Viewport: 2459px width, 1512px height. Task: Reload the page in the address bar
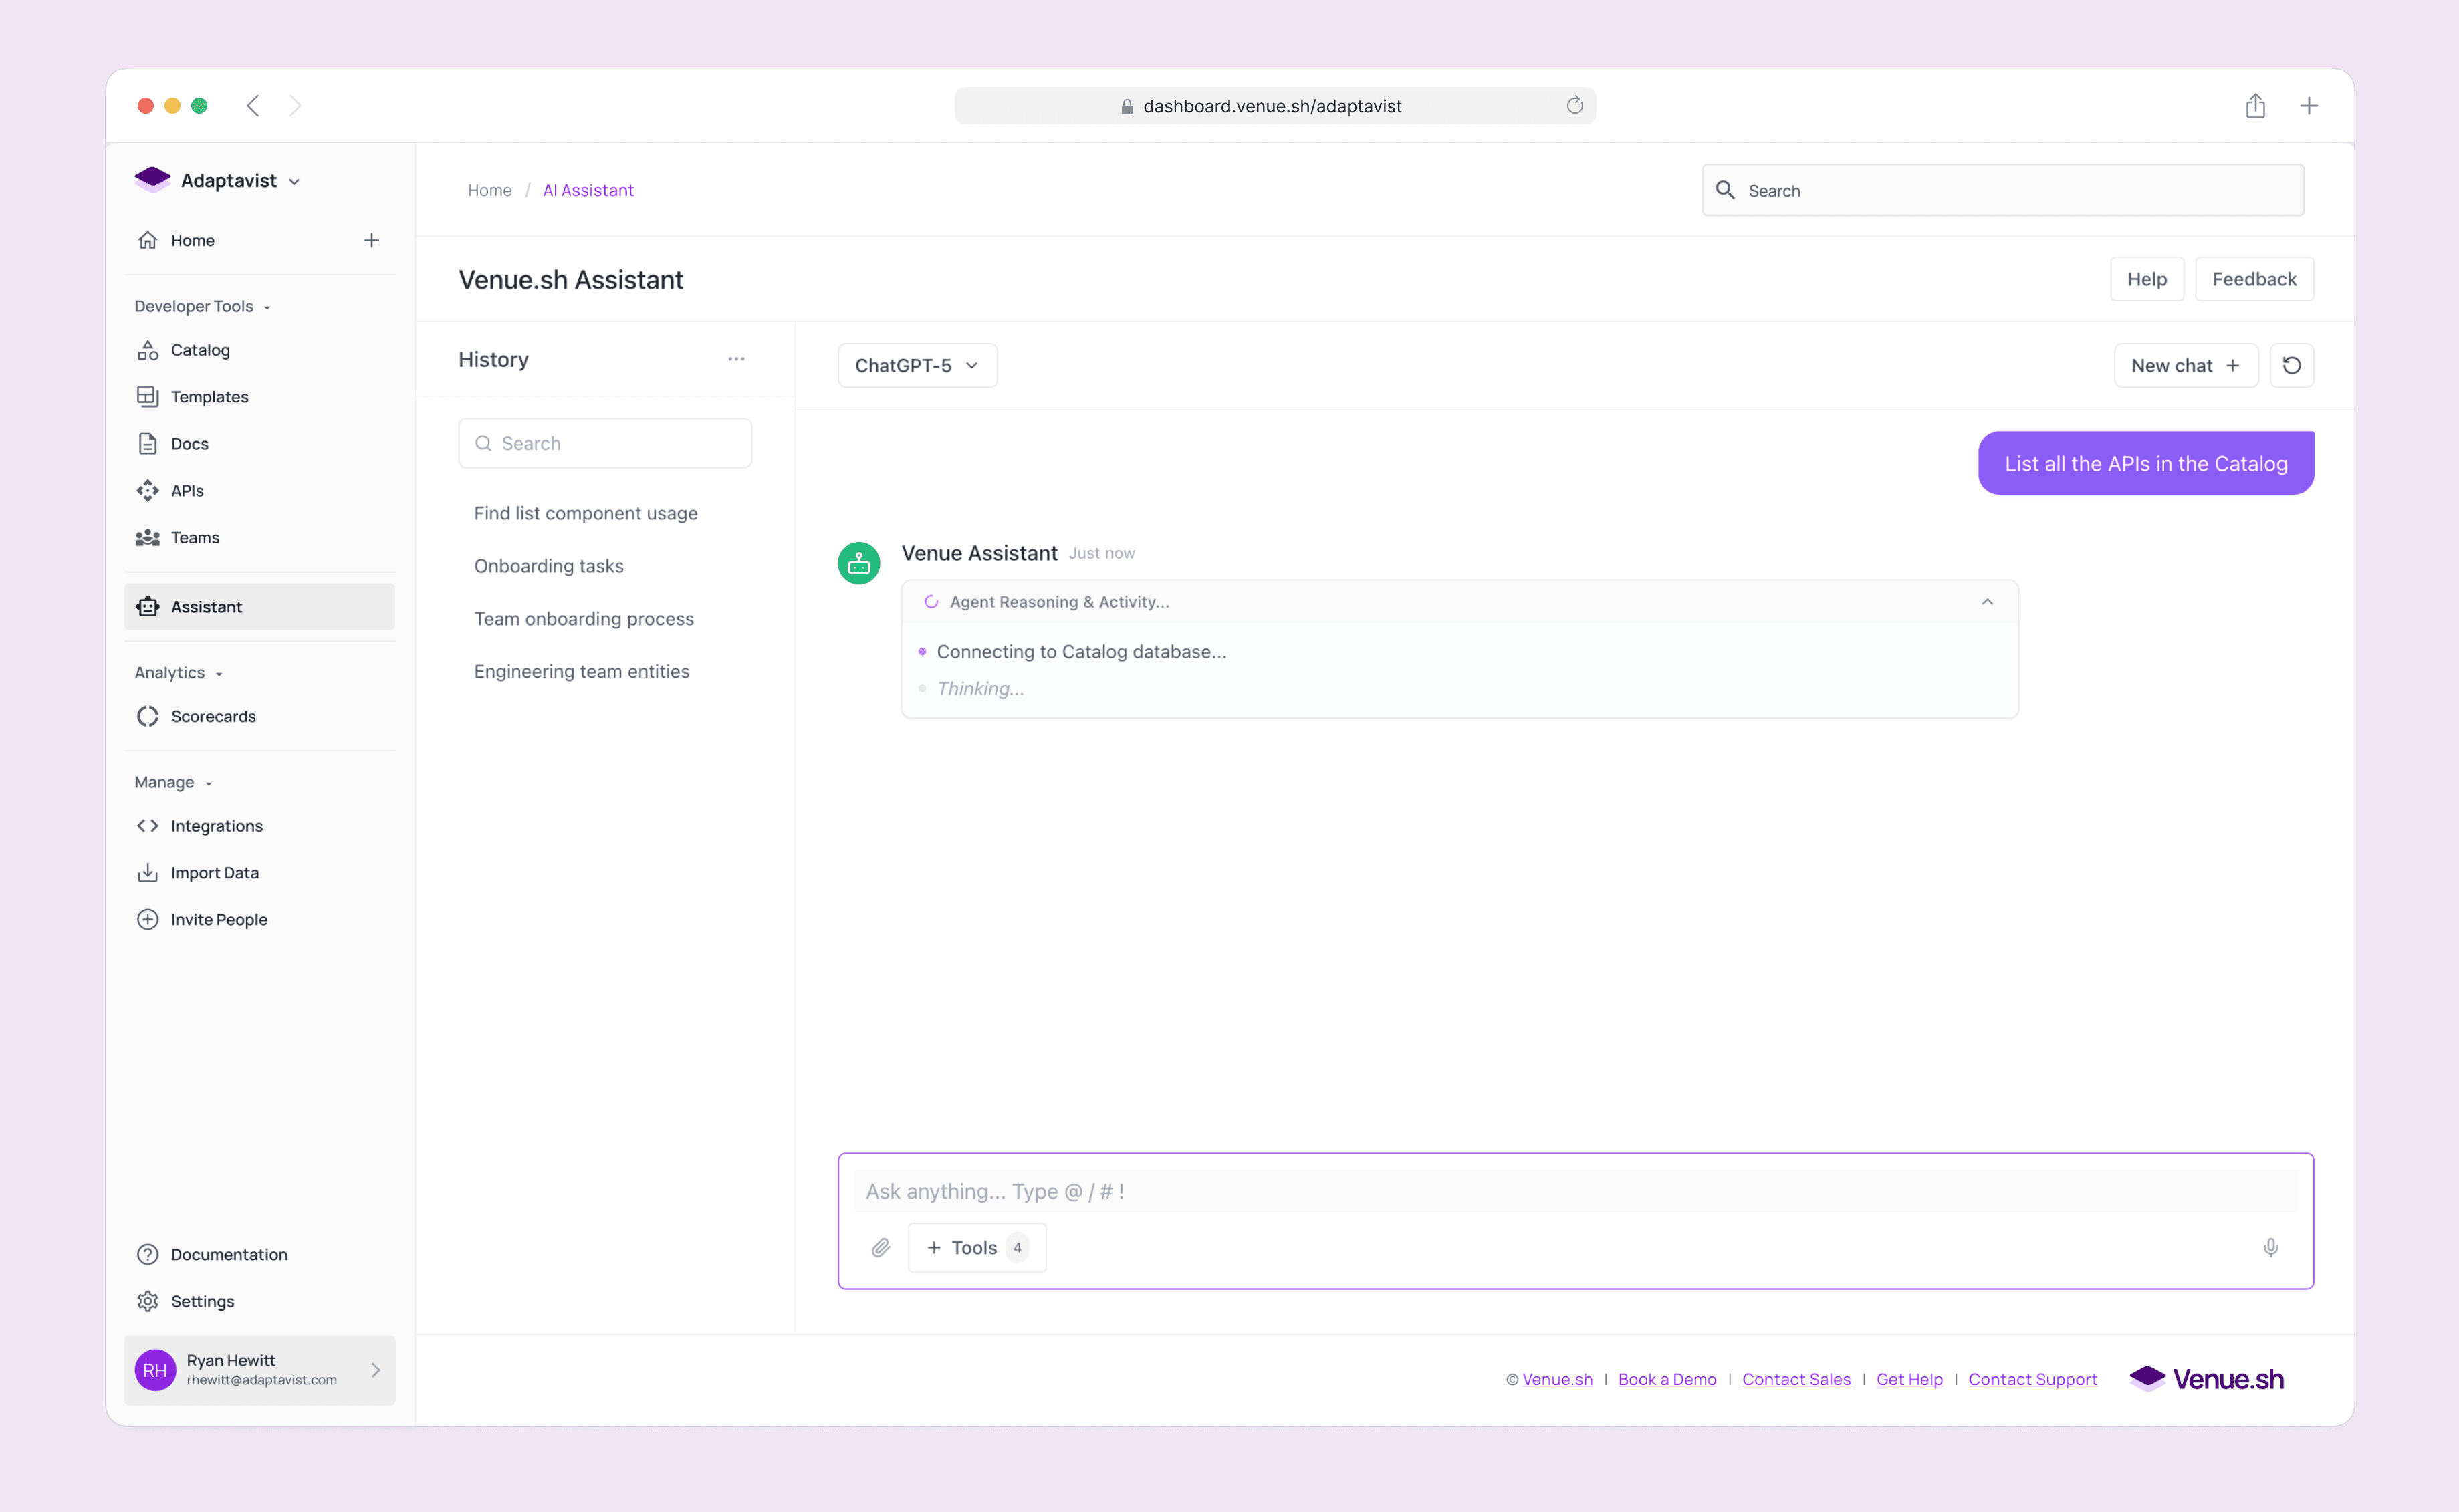(x=1574, y=106)
